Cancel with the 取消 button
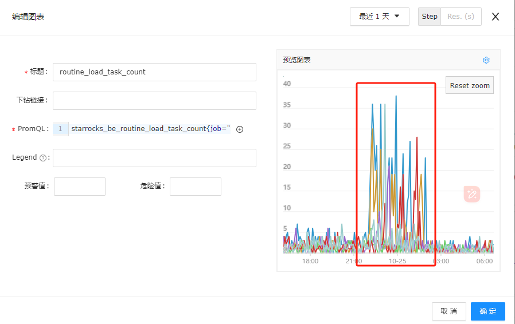 (x=448, y=311)
